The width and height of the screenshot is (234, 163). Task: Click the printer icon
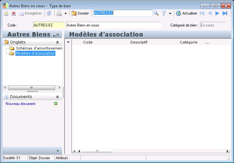coord(59,13)
